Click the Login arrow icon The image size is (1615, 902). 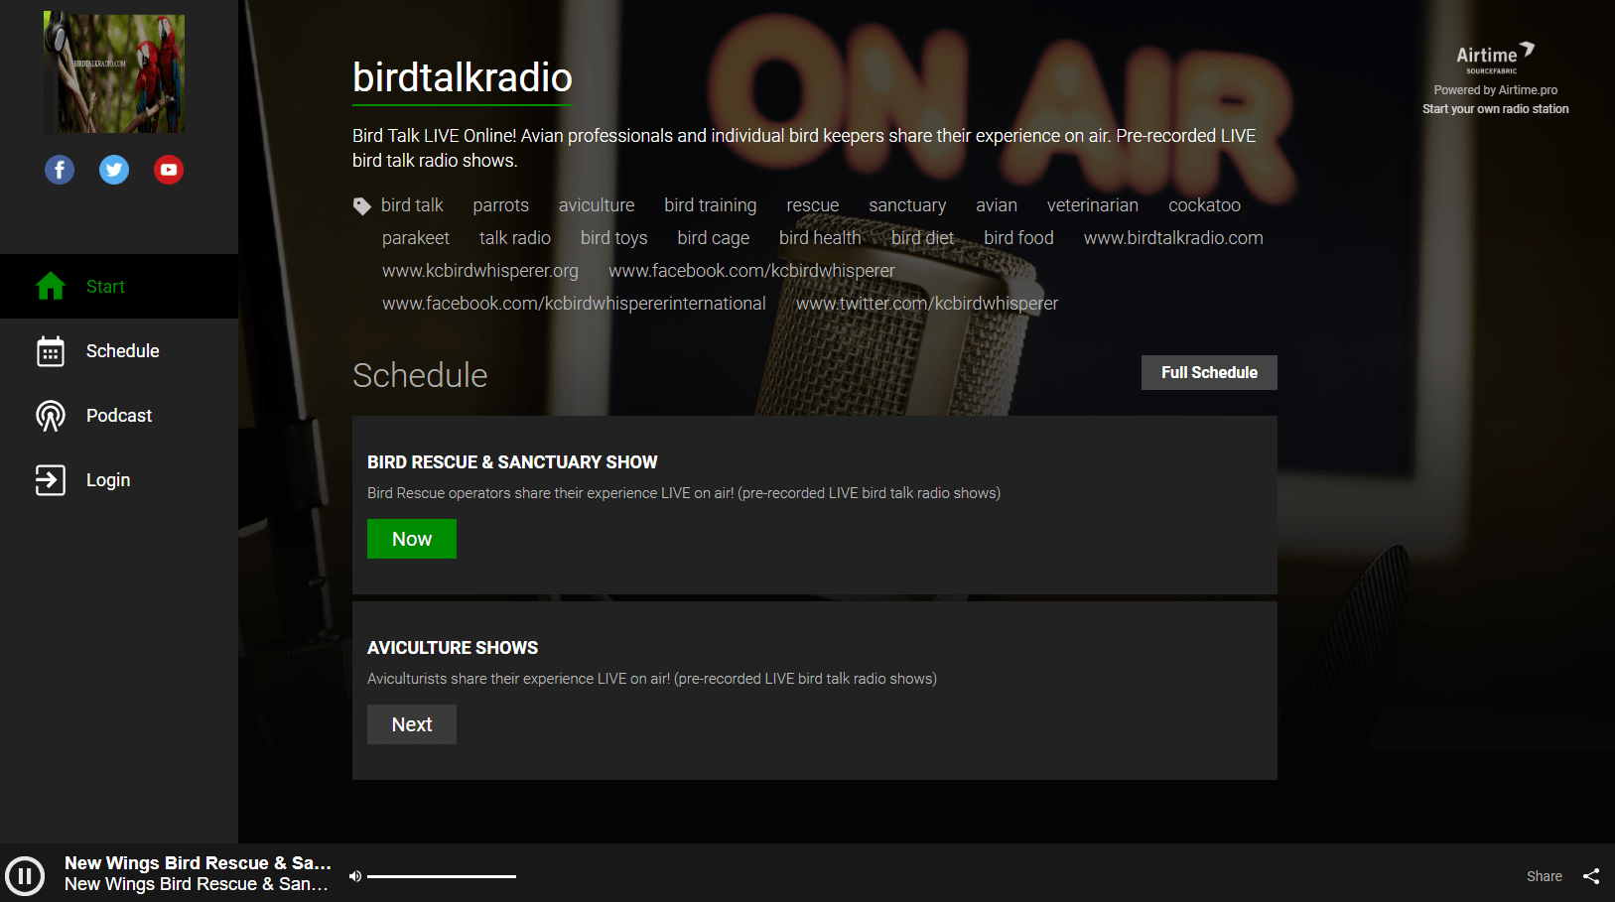pos(51,480)
